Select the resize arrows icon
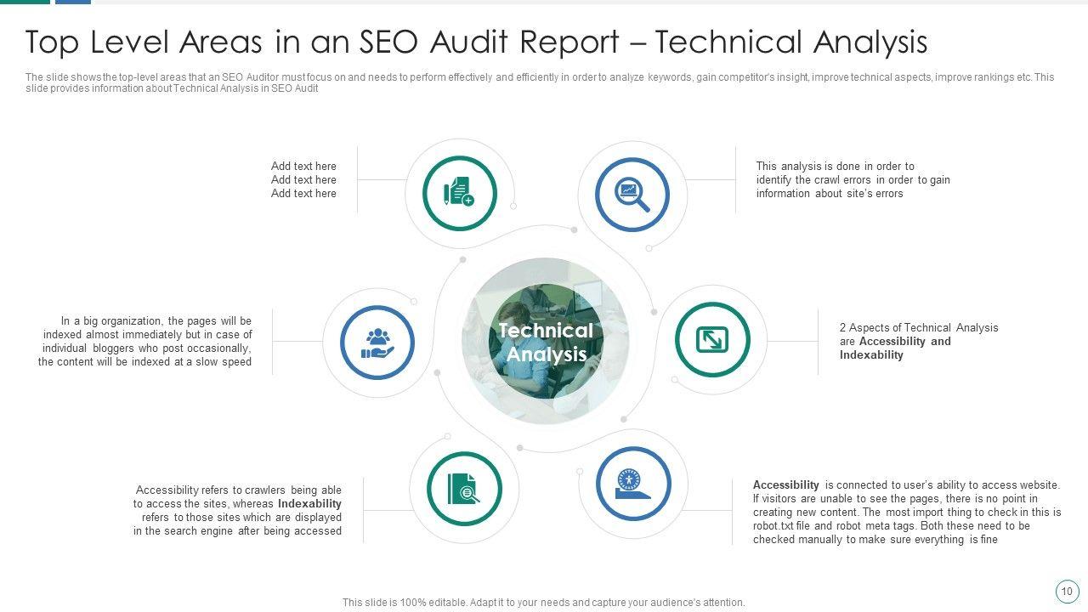 (712, 339)
